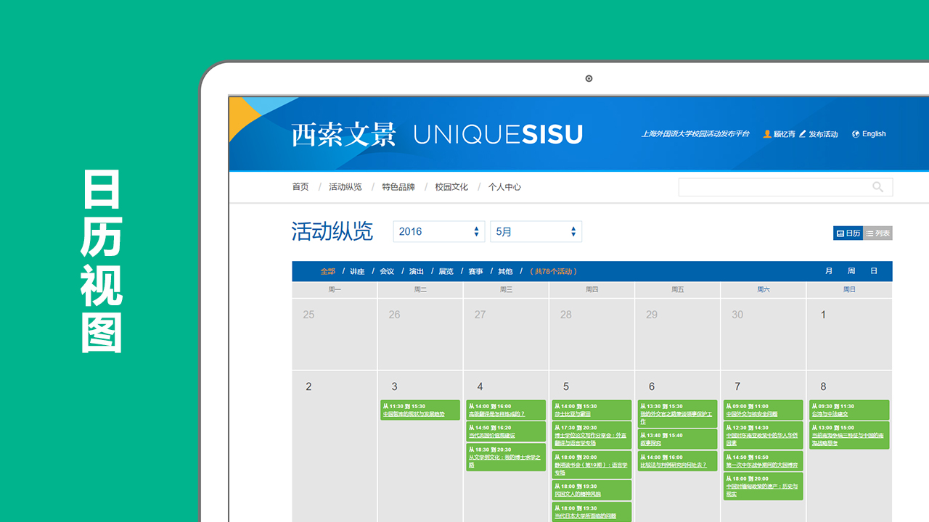Image resolution: width=929 pixels, height=522 pixels.
Task: Open the 13:40 to 15:40 event on day 6
Action: coord(677,439)
